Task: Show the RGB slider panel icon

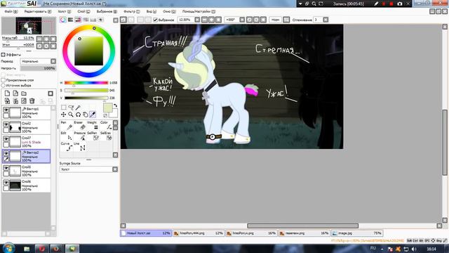Action: (x=70, y=20)
